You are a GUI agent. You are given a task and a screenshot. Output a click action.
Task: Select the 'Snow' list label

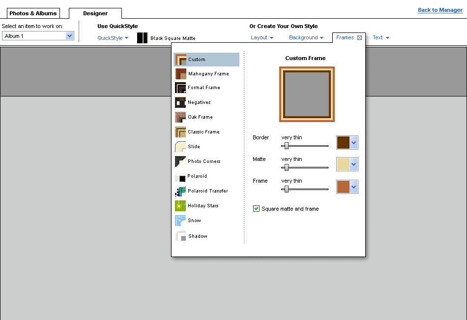[x=194, y=221]
